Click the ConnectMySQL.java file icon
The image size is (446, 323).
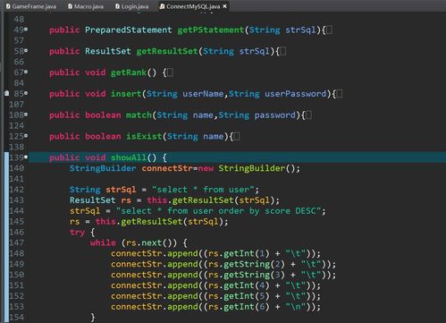pyautogui.click(x=162, y=6)
